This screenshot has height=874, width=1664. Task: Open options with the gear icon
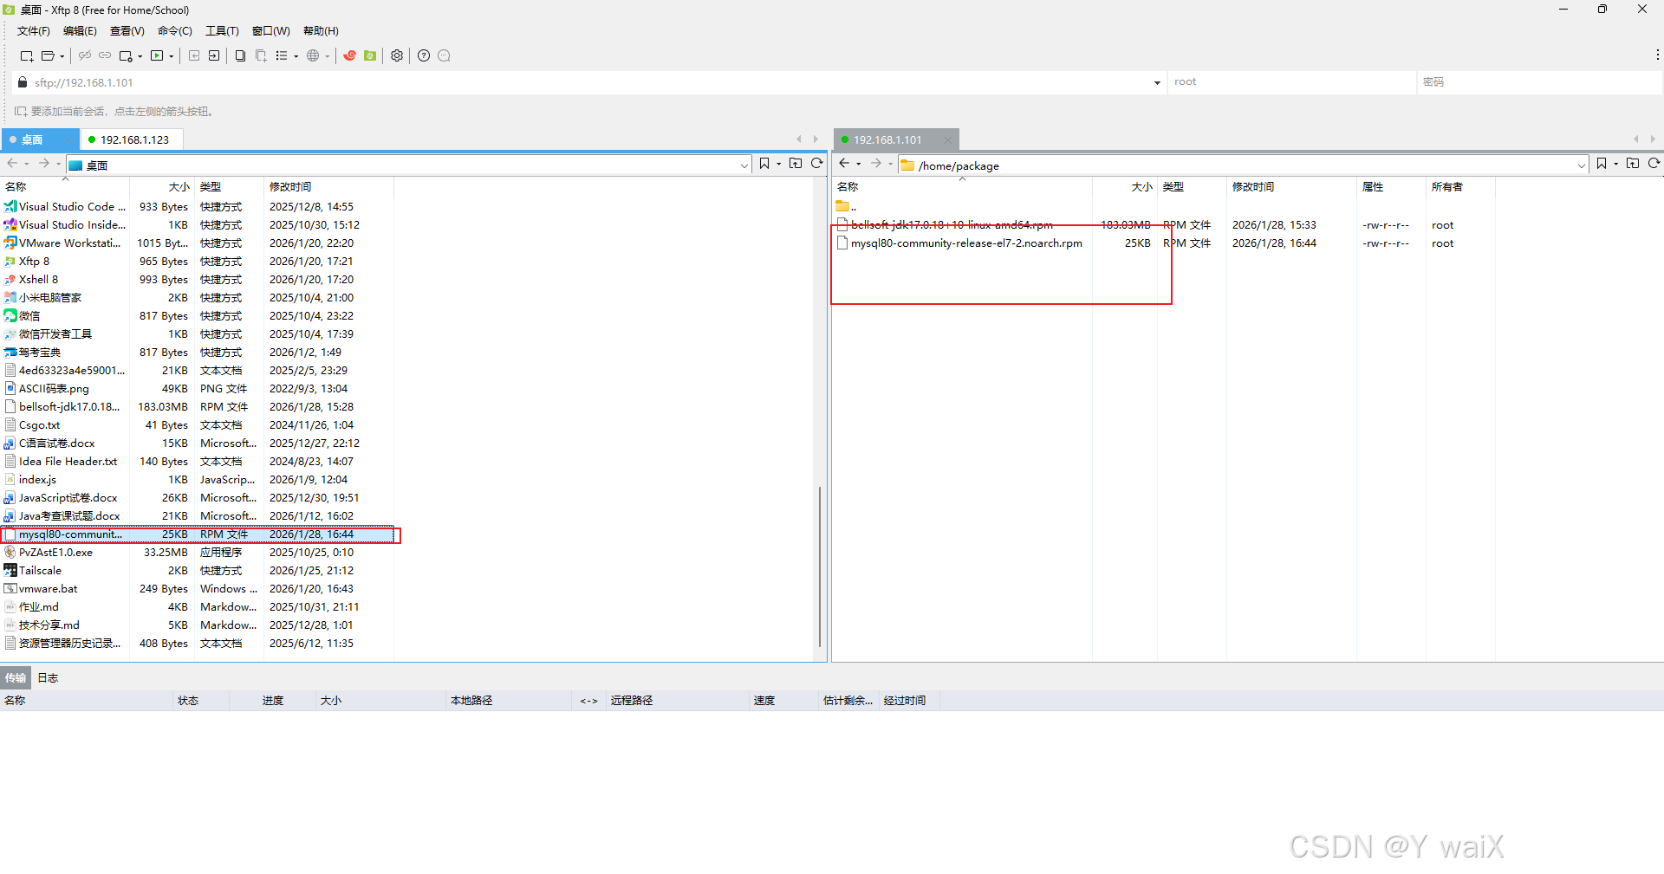click(x=397, y=55)
